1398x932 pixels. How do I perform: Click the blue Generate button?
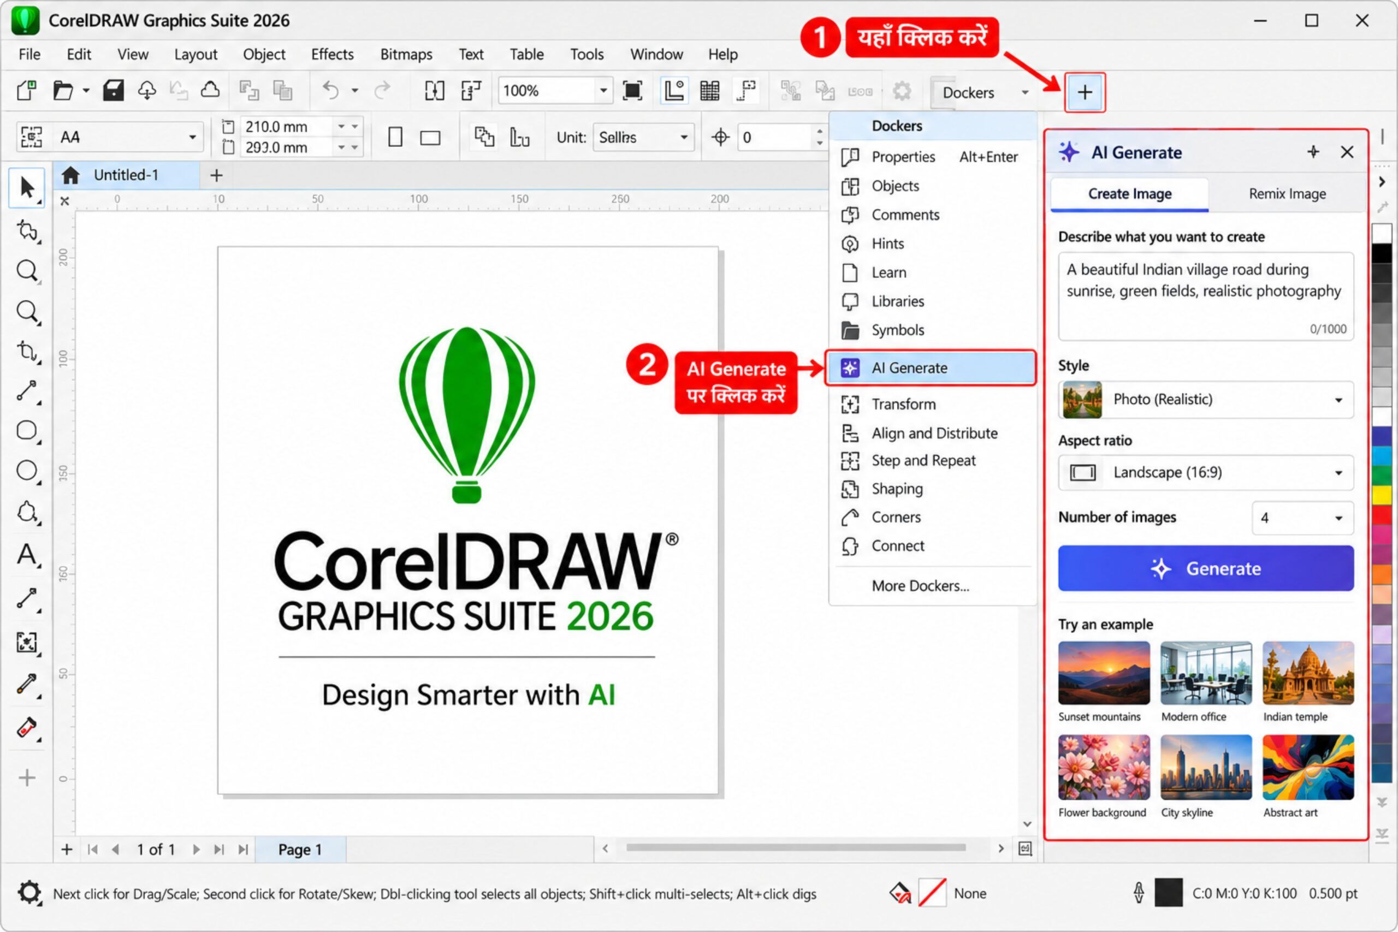point(1205,568)
